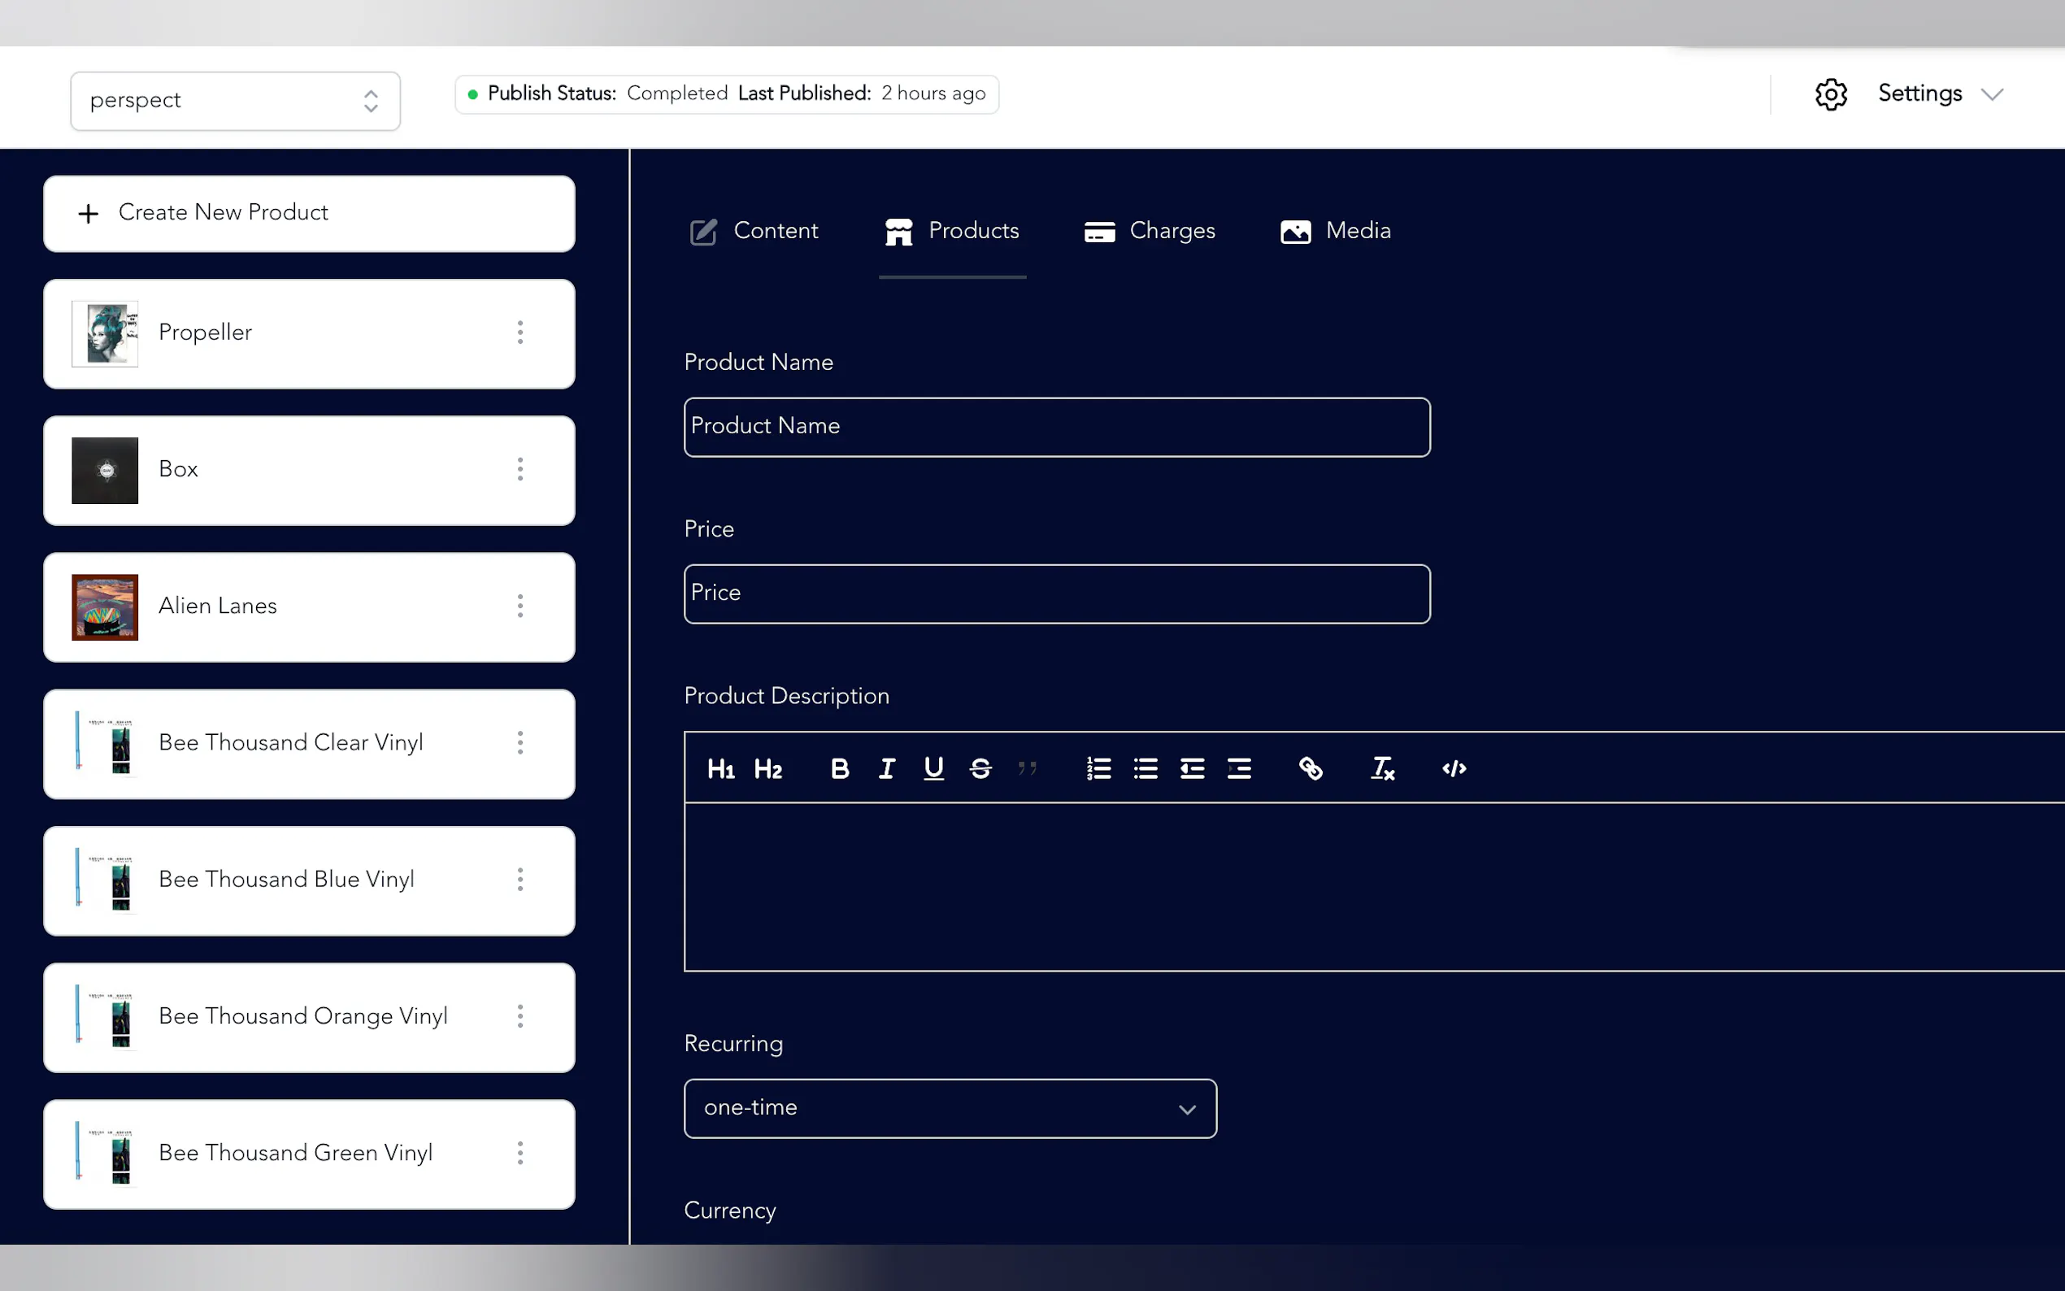Toggle bold formatting in description editor
The image size is (2065, 1291).
click(839, 769)
